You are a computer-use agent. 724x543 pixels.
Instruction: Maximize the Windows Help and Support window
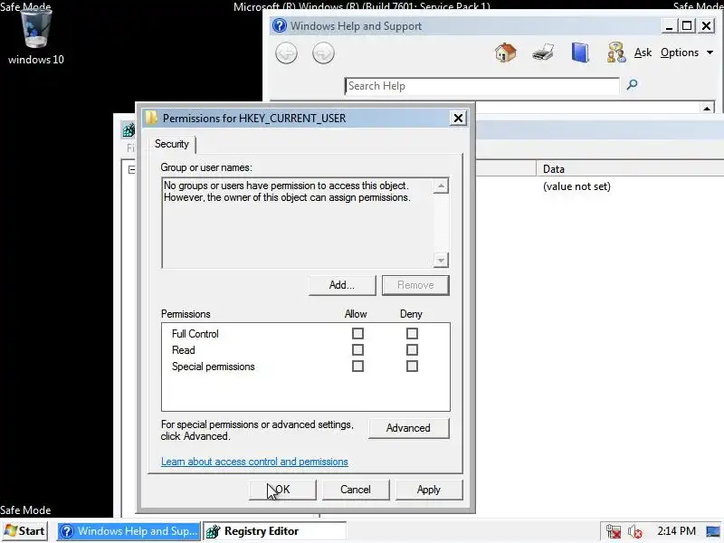click(687, 26)
